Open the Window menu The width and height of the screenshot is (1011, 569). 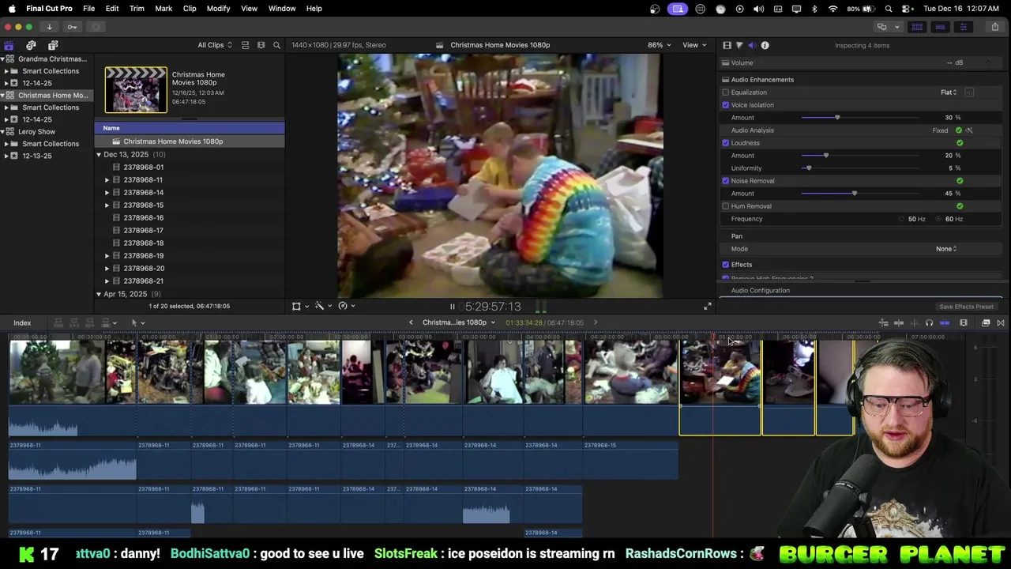(x=282, y=9)
